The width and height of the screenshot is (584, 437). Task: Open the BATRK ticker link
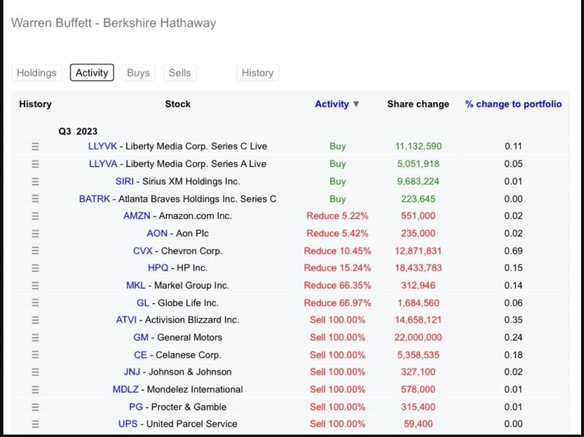pyautogui.click(x=94, y=199)
